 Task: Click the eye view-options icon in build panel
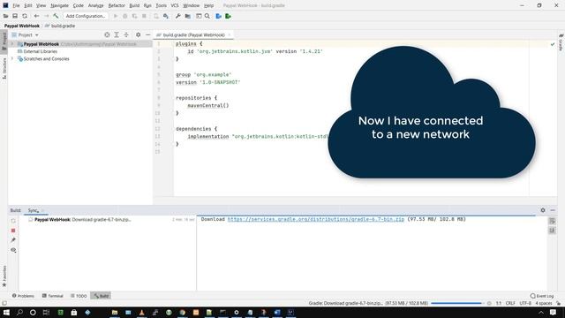point(13,250)
